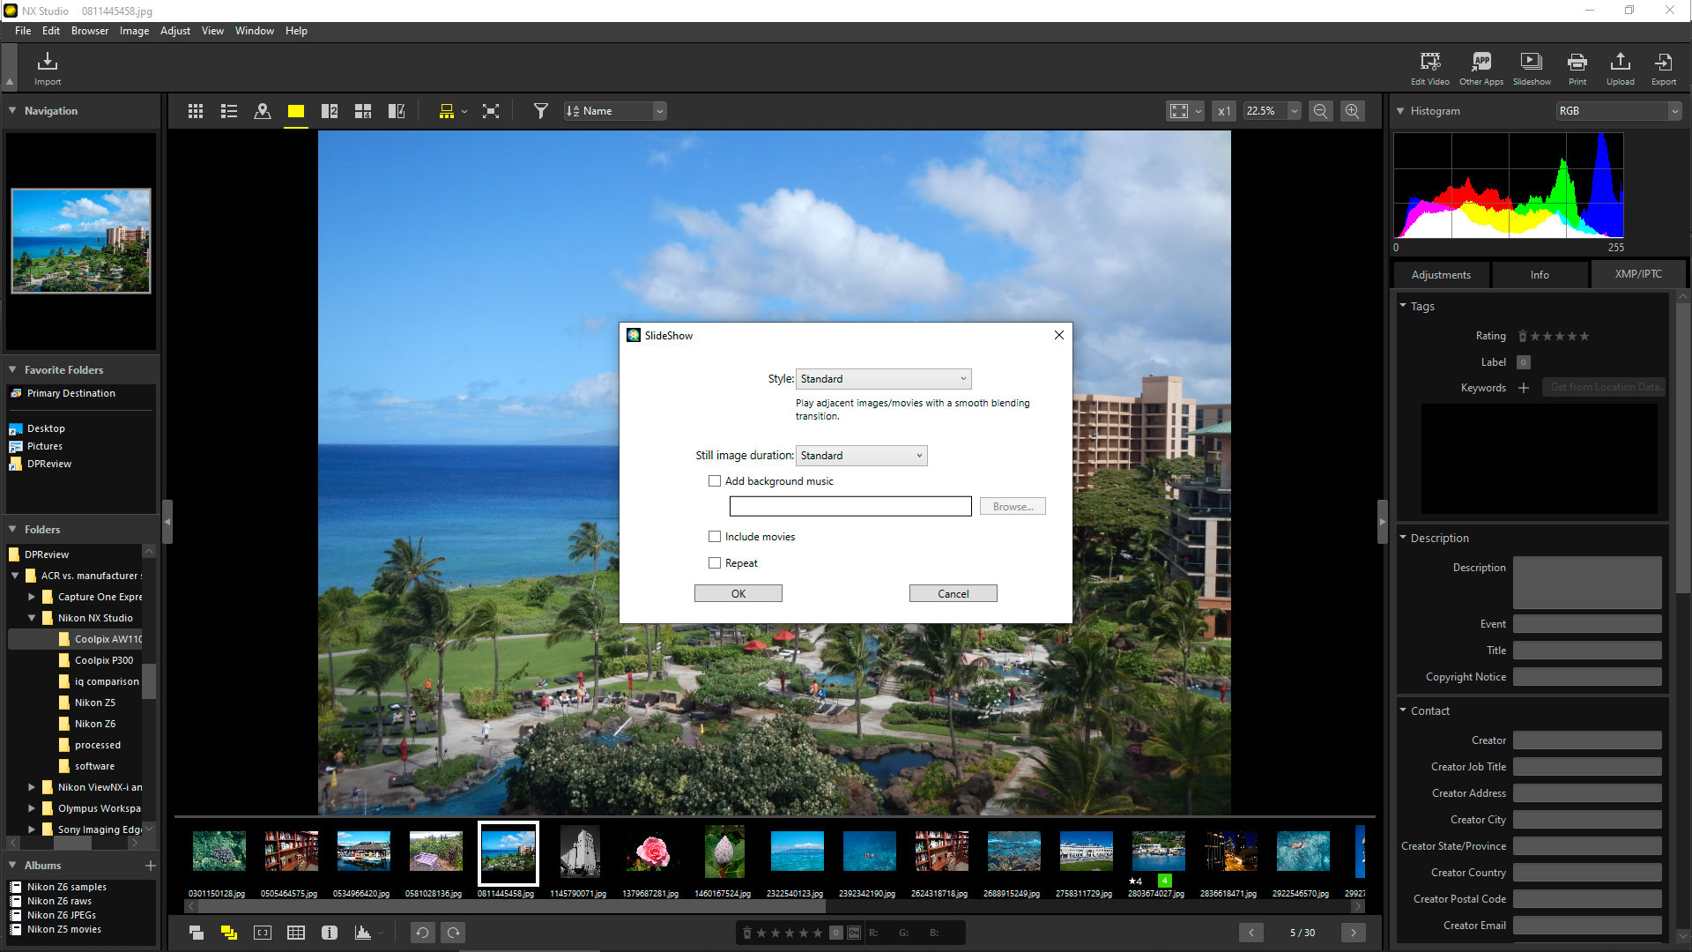Viewport: 1692px width, 952px height.
Task: Toggle histogram overlay icon in bottom bar
Action: coord(363,933)
